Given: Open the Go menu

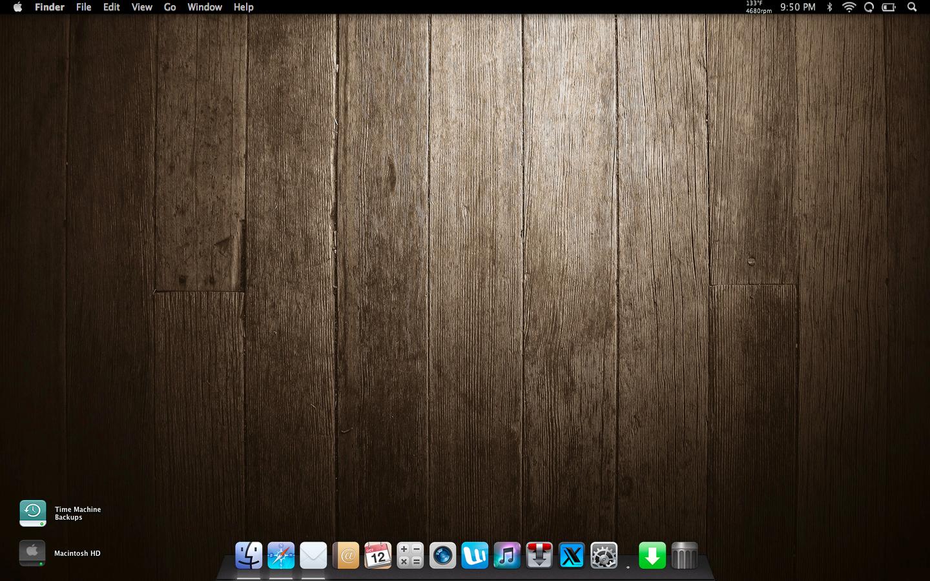Looking at the screenshot, I should pyautogui.click(x=170, y=7).
